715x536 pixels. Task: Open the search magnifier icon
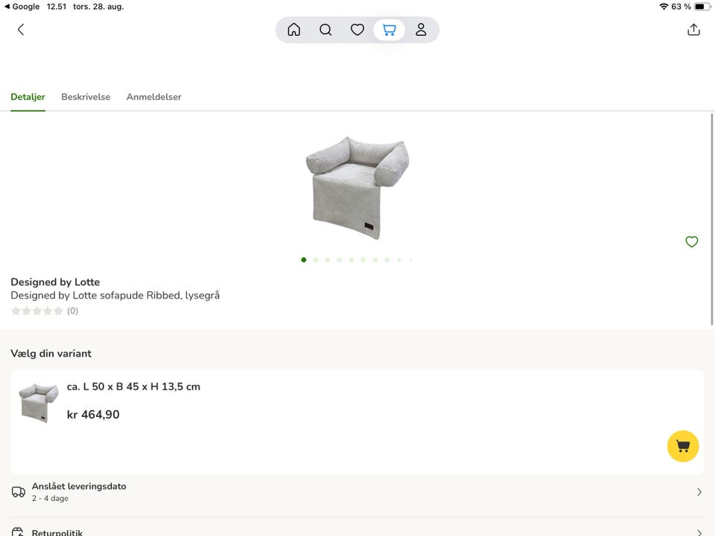[x=325, y=30]
